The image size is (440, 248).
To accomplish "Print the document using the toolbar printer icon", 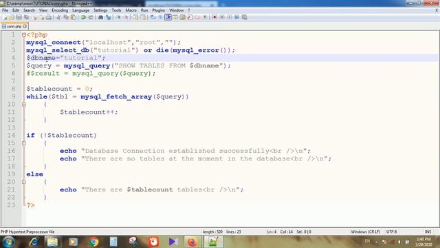I will coord(49,17).
